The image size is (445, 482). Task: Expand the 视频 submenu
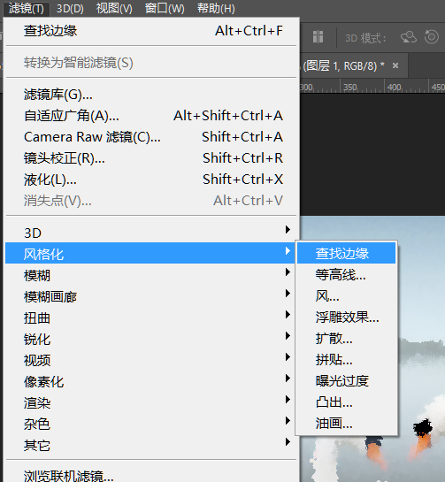(x=152, y=360)
